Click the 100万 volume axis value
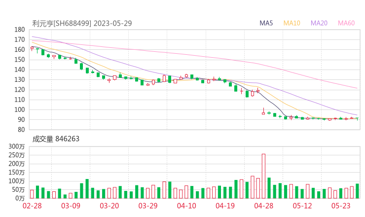The height and width of the screenshot is (217, 365). (x=17, y=181)
